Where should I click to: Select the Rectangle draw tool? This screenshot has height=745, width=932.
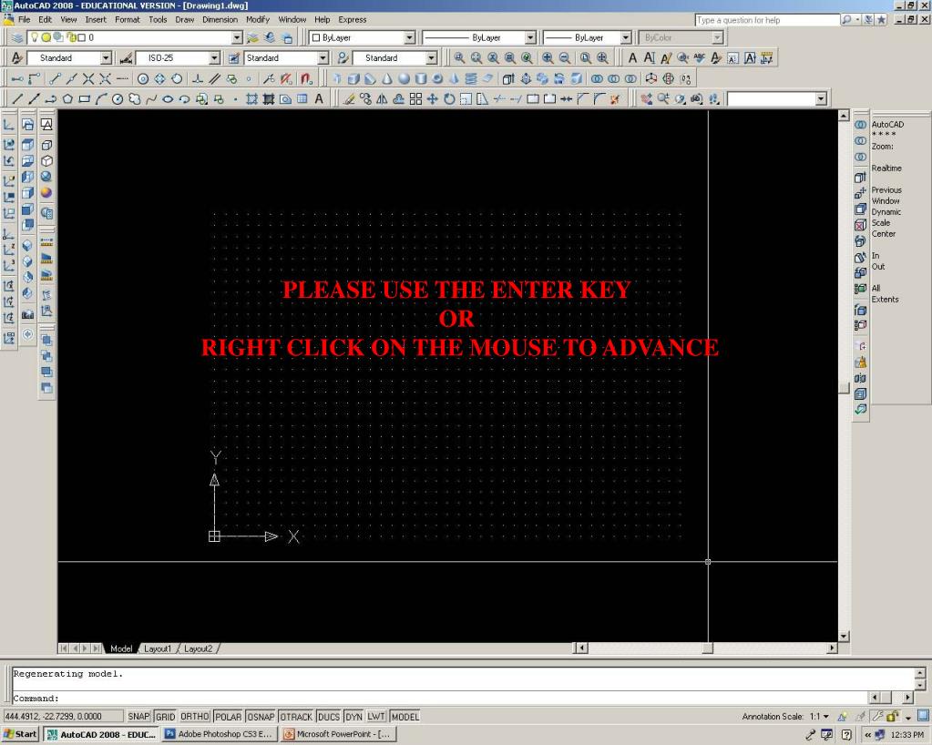85,99
